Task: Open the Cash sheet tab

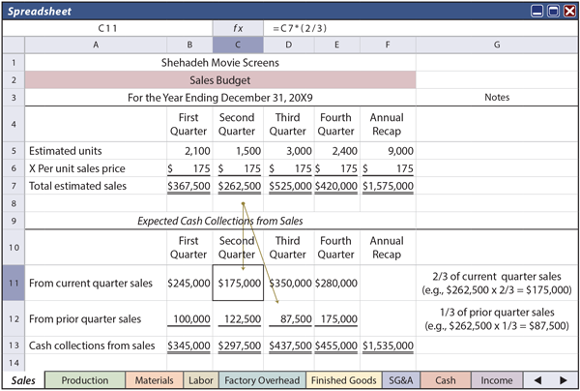Action: [x=446, y=380]
